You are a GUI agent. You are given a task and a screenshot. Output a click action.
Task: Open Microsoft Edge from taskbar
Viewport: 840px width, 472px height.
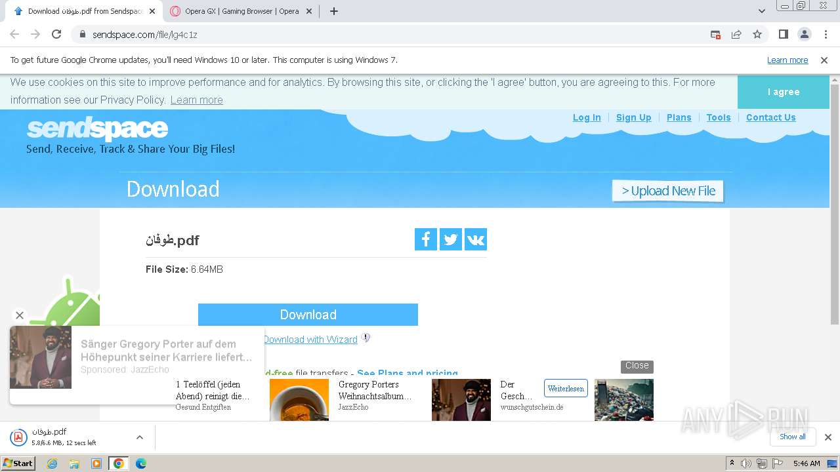[x=141, y=463]
